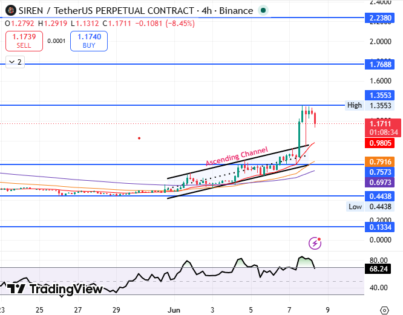Click the 1.1740 BUY button
Screen dimensions: 403x315
pos(89,41)
